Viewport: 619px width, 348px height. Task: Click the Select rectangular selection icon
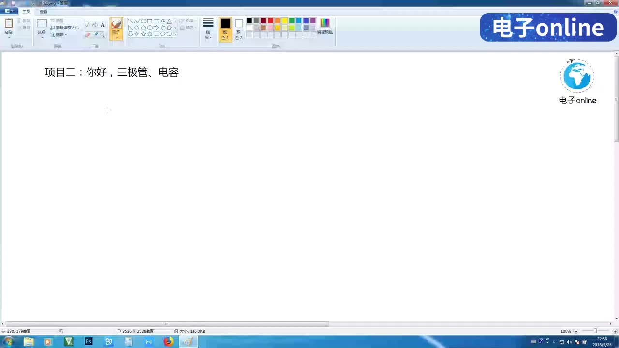(42, 23)
